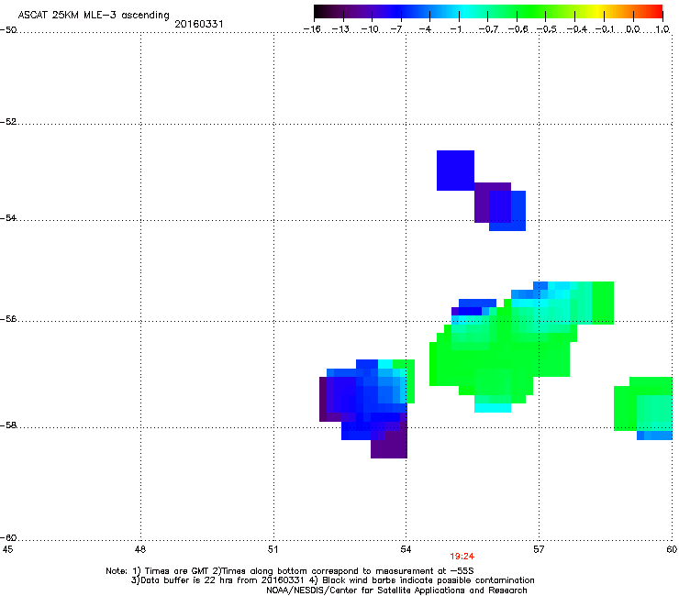Click longitude axis label 45
Image resolution: width=679 pixels, height=596 pixels.
coord(7,549)
